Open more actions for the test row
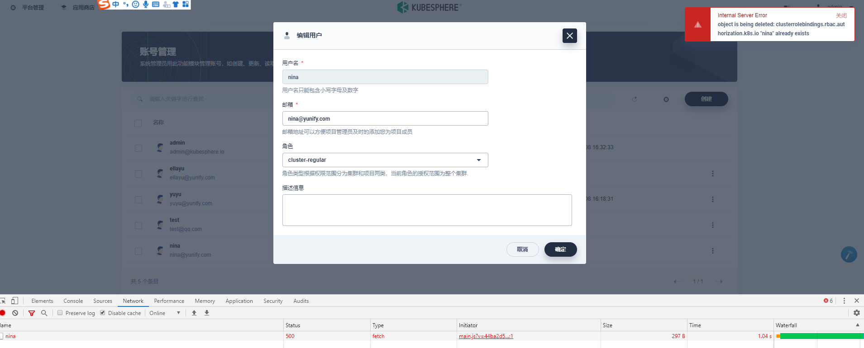 (712, 225)
